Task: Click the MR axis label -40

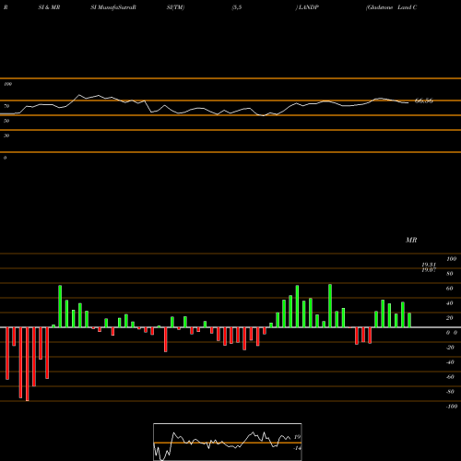Action: pyautogui.click(x=450, y=362)
